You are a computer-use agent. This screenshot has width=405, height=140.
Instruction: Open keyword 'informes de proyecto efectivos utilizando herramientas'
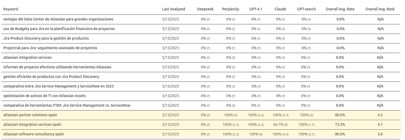coord(57,67)
